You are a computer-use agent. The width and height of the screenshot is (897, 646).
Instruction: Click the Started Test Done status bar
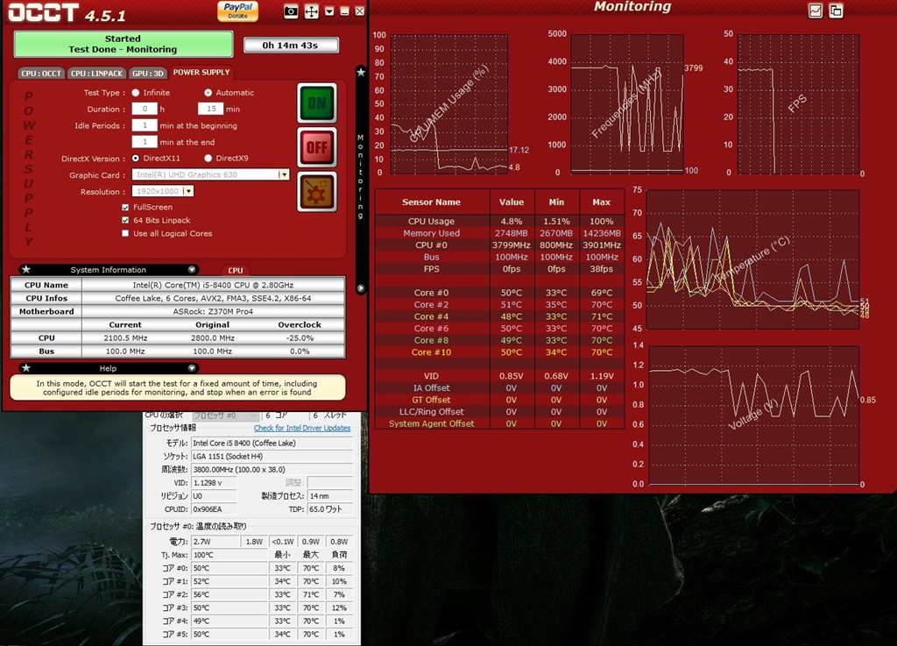(123, 44)
